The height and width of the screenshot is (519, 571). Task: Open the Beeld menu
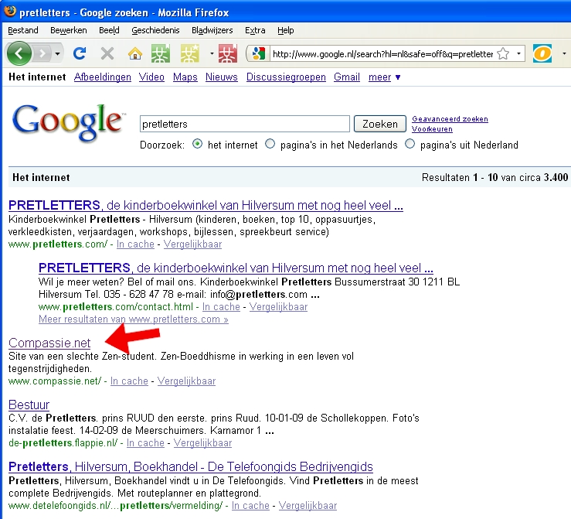pos(109,30)
